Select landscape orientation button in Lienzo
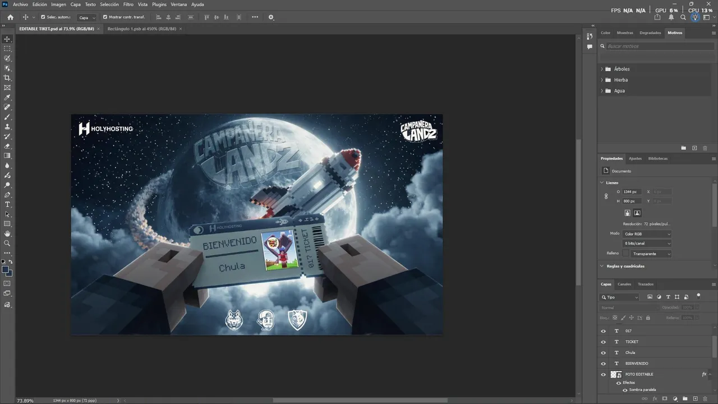Image resolution: width=718 pixels, height=404 pixels. 637,213
